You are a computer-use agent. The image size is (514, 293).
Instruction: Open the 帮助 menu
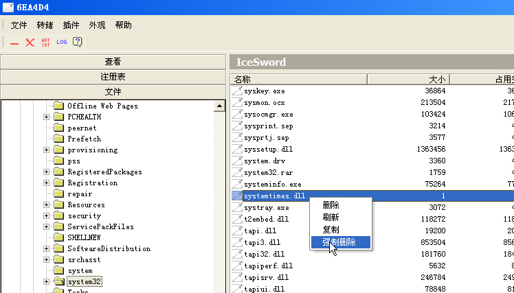pyautogui.click(x=124, y=25)
